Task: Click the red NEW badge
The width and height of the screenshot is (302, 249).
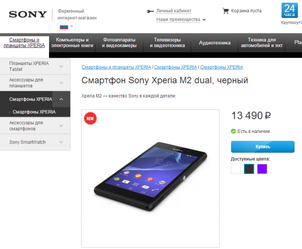Action: 90,118
